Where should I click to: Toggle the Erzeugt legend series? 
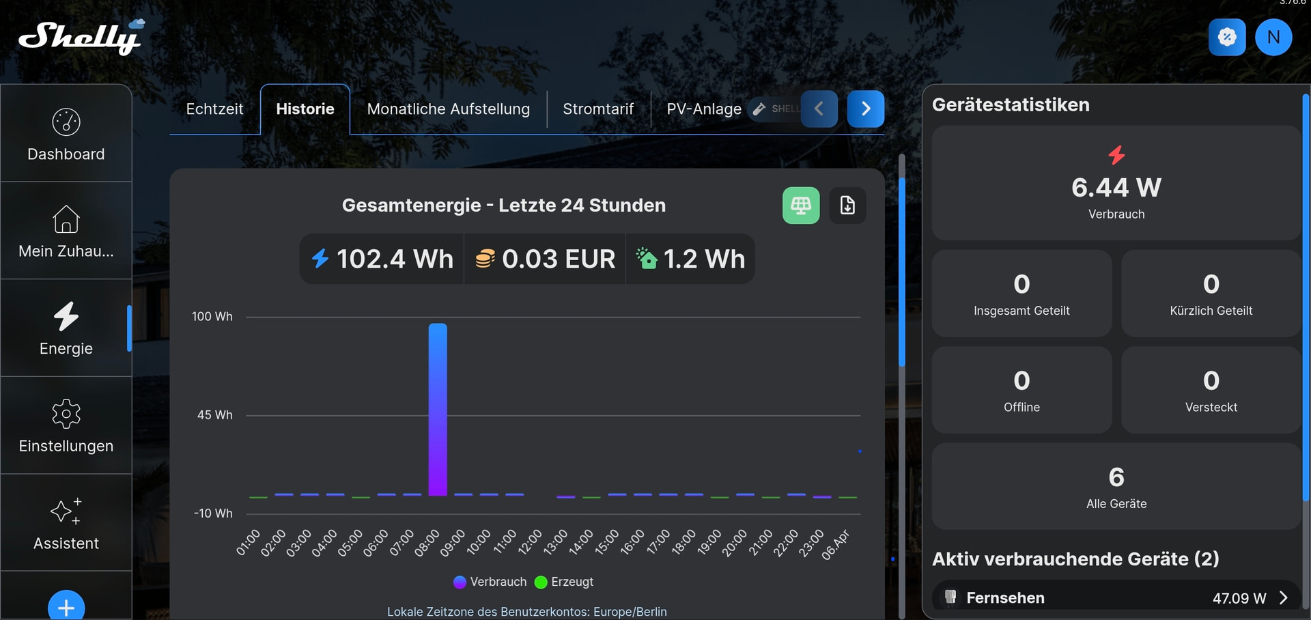564,582
